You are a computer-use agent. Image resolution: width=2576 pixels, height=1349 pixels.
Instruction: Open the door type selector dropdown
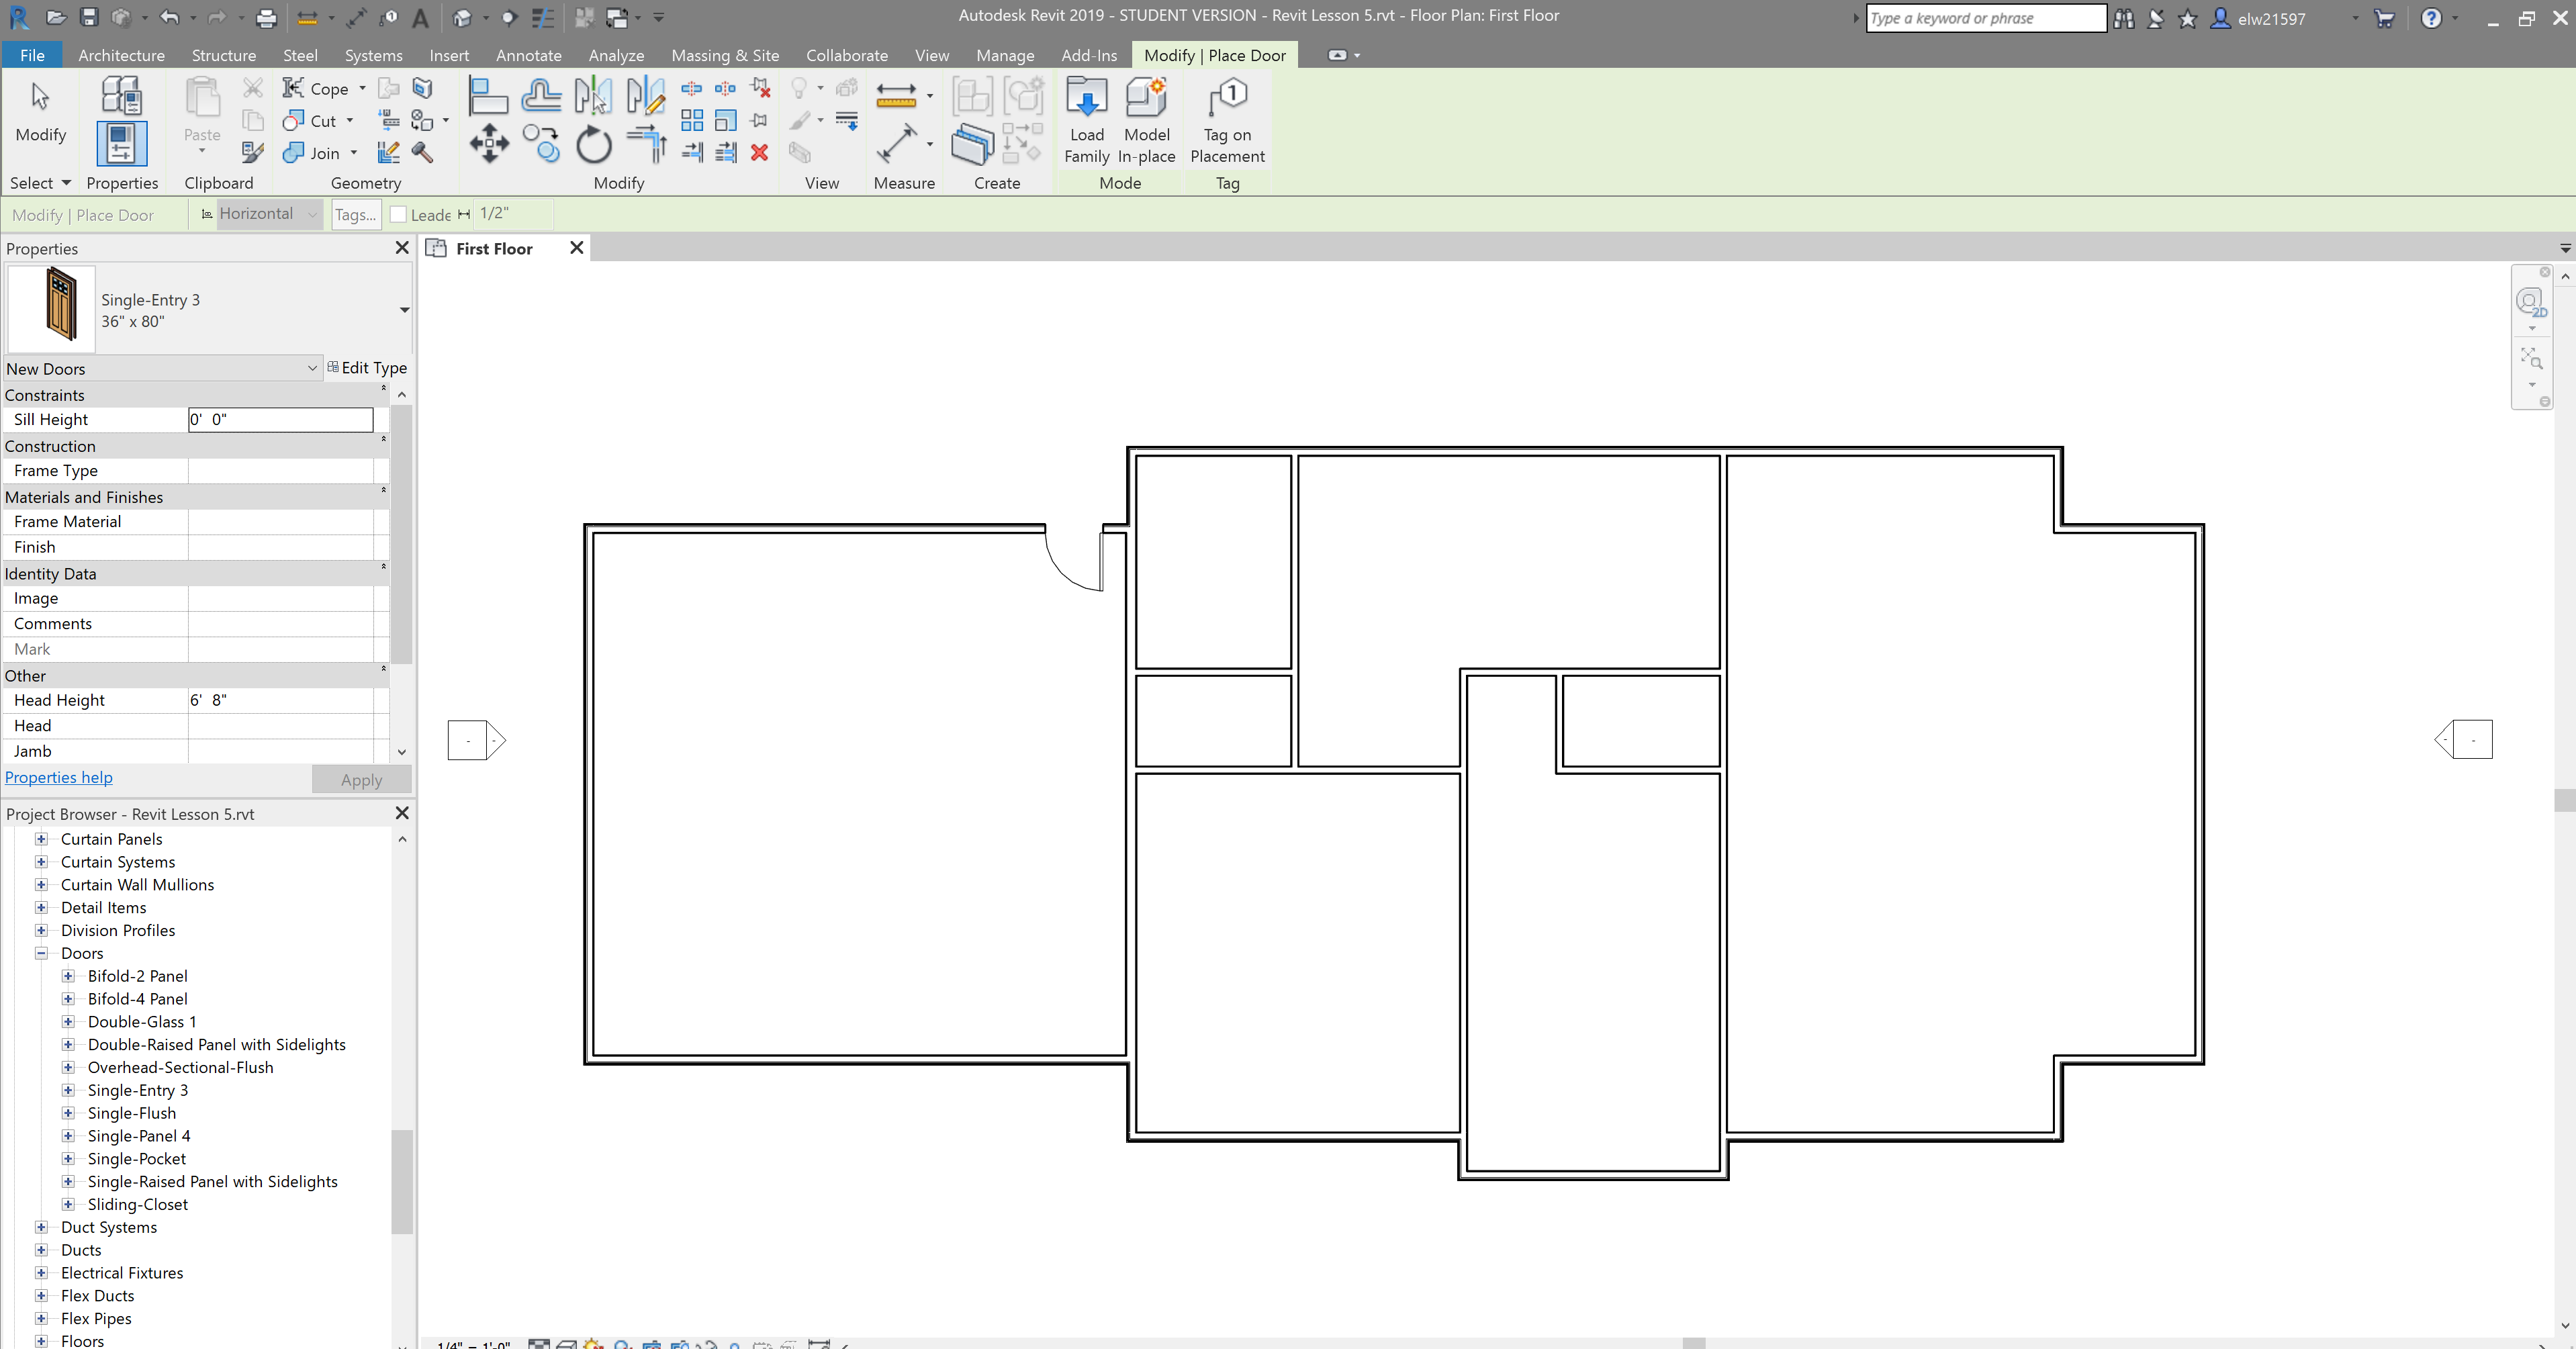404,310
